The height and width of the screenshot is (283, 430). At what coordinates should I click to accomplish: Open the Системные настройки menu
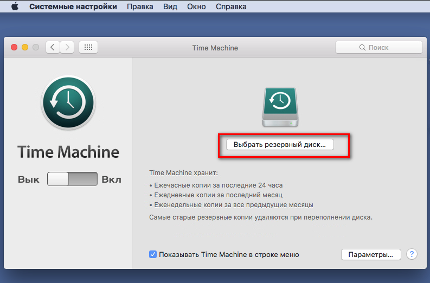click(73, 7)
